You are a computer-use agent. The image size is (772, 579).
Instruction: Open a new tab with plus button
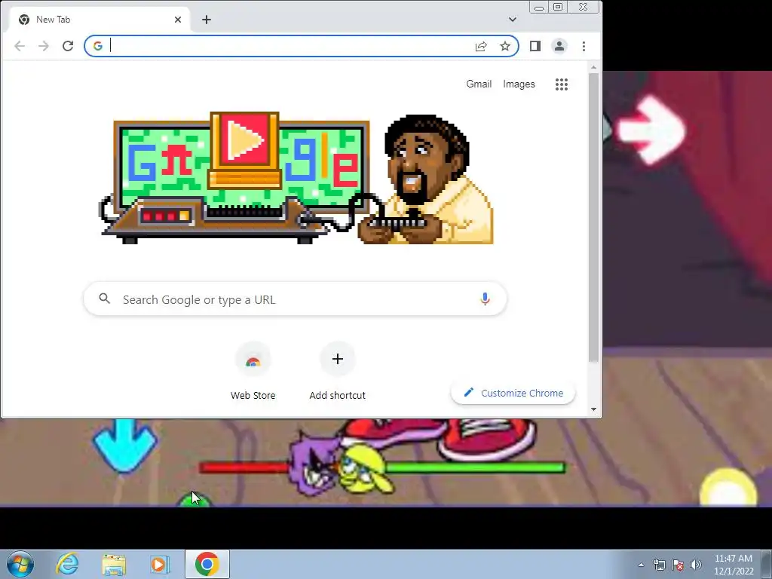pos(207,20)
